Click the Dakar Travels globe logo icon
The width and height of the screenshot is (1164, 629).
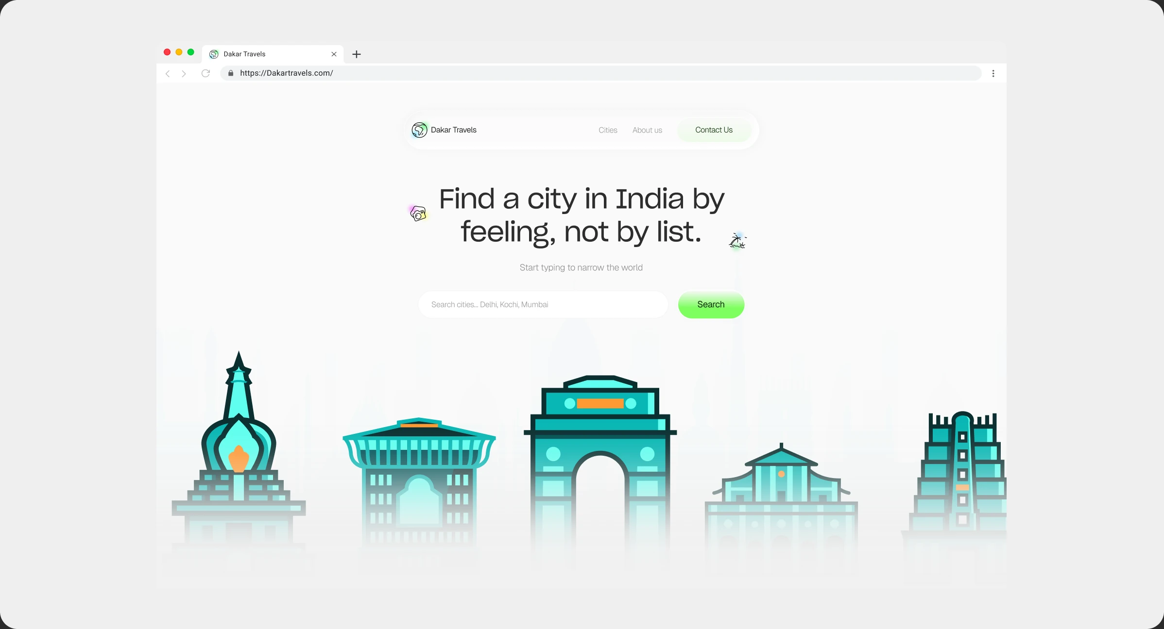coord(419,130)
